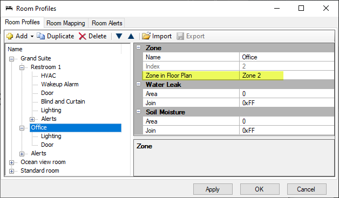Screen dimensions: 339x198
Task: Click the Zone in Floor Plan label
Action: coord(168,76)
